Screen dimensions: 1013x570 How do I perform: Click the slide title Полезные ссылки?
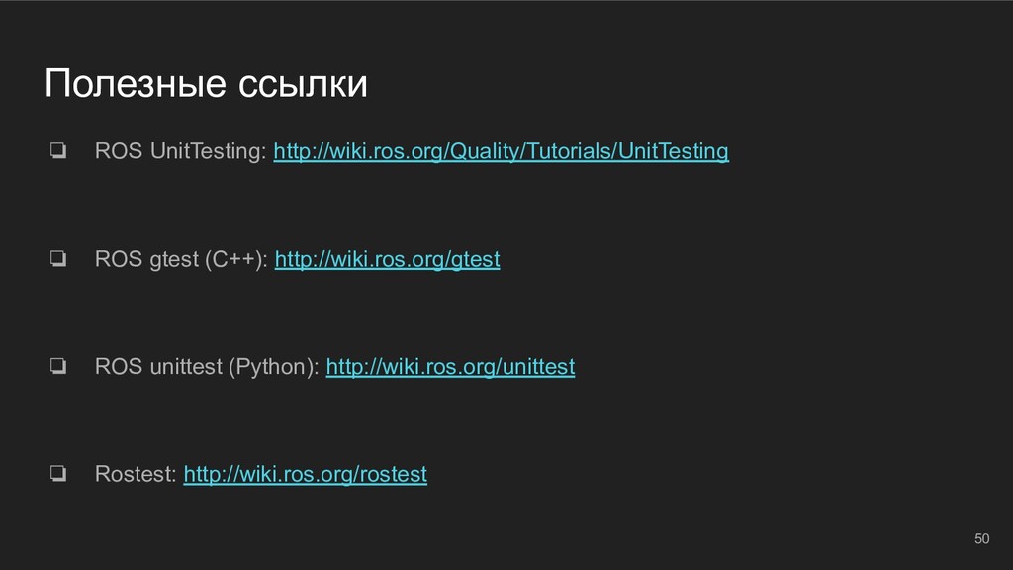click(x=206, y=84)
